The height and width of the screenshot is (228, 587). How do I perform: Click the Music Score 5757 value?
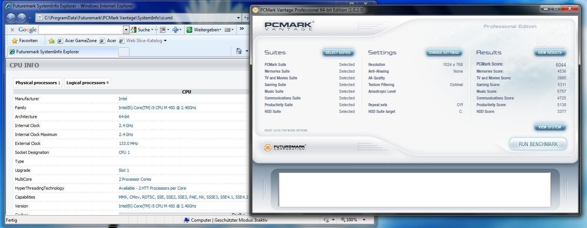pos(561,91)
